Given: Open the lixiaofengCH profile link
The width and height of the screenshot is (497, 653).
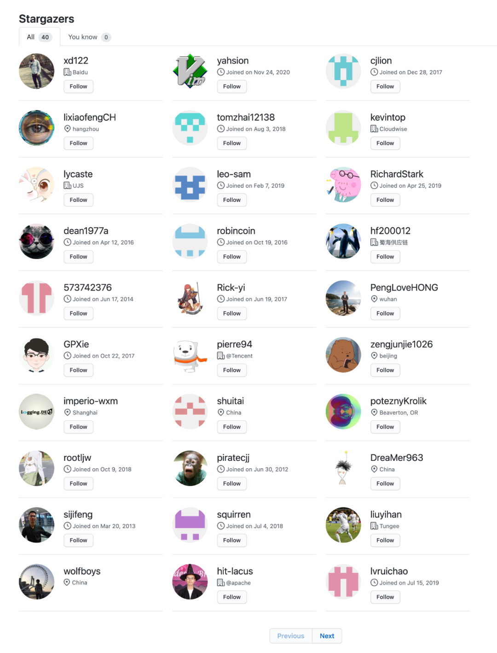Looking at the screenshot, I should [x=90, y=118].
